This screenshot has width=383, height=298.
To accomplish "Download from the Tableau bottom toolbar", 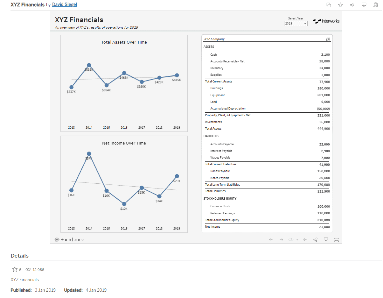I will click(x=326, y=240).
